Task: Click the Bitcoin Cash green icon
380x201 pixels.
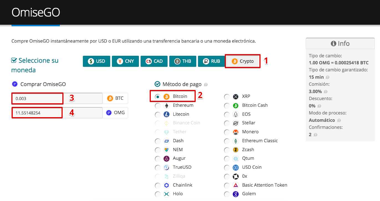Action: pyautogui.click(x=236, y=105)
